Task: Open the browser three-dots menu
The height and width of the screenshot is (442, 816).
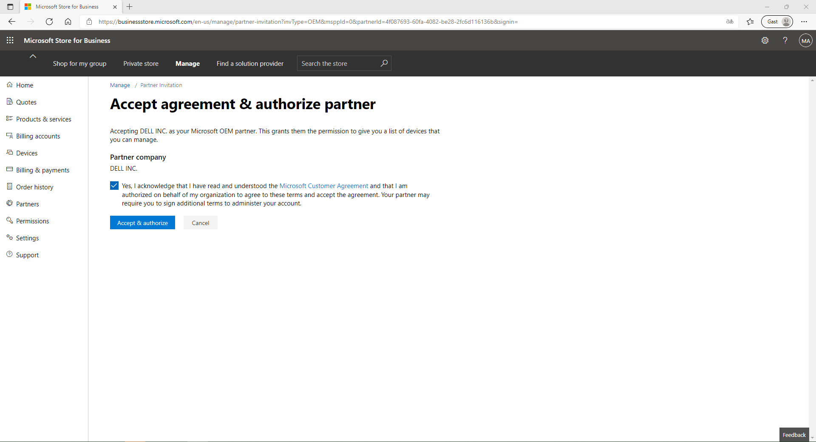Action: tap(804, 22)
